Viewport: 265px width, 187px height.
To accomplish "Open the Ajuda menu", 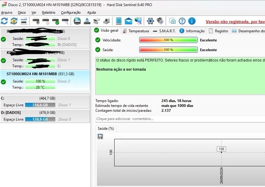I will 91,12.
